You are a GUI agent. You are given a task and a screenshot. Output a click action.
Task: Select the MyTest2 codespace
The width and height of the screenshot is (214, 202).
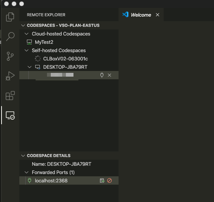69,42
